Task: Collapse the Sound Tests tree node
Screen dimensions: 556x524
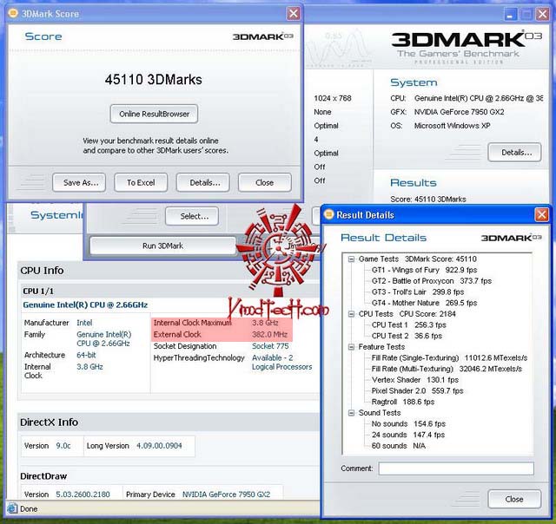Action: [x=351, y=413]
